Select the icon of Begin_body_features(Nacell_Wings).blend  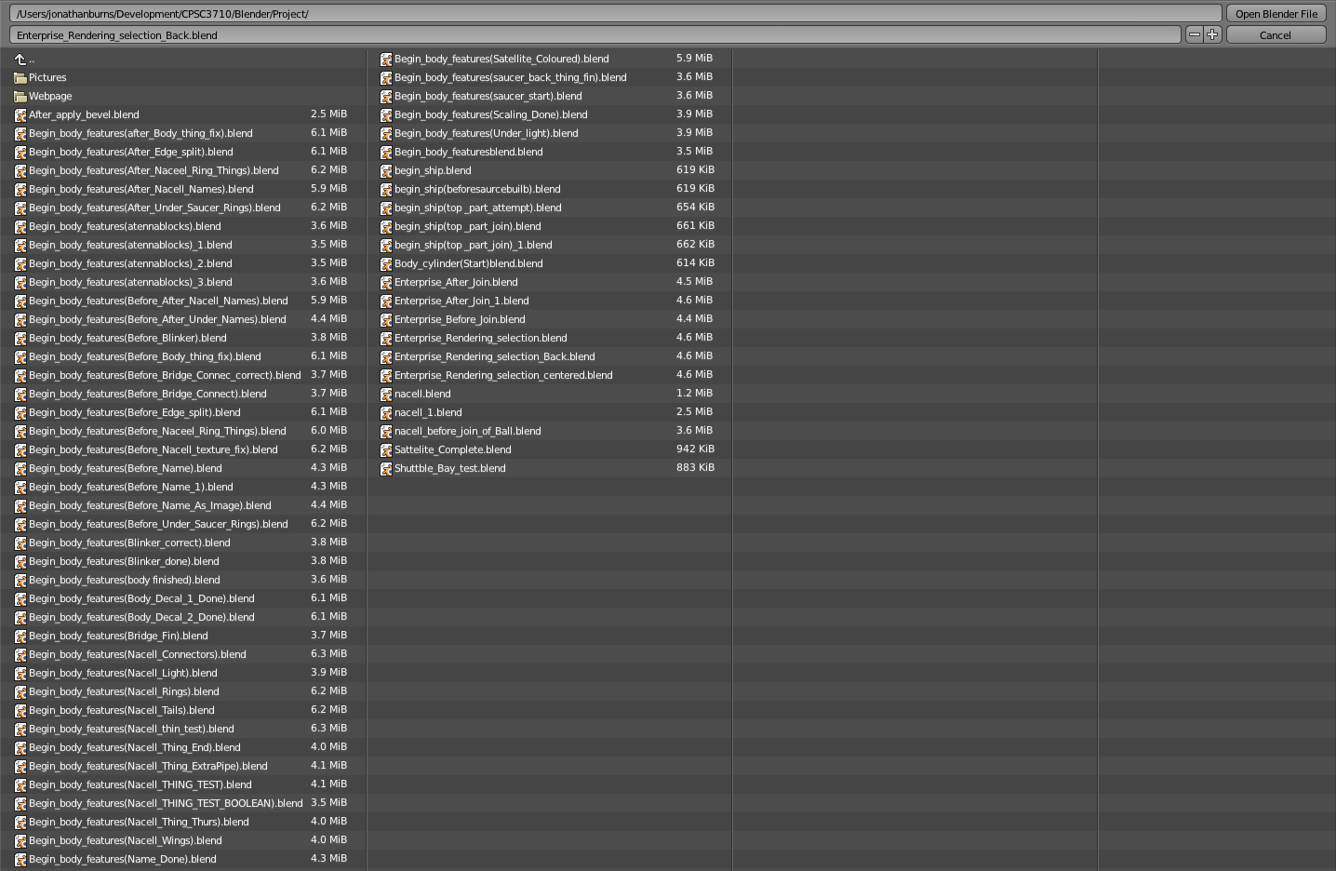point(20,840)
